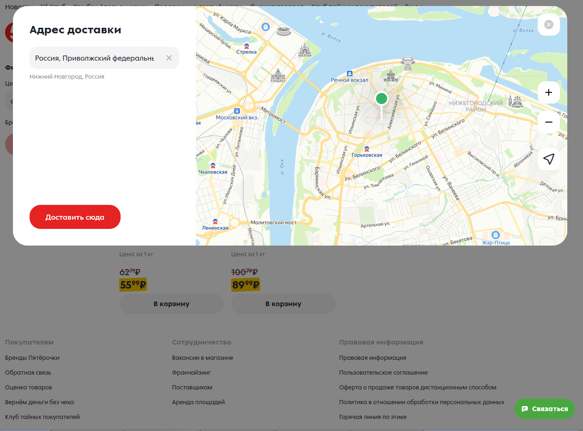Image resolution: width=583 pixels, height=431 pixels.
Task: Click the р. Ока river label
Action: [282, 166]
